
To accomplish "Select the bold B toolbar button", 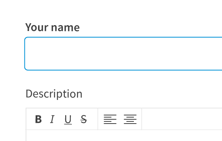I will 38,119.
